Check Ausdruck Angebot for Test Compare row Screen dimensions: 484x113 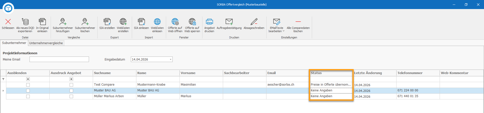pyautogui.click(x=71, y=85)
